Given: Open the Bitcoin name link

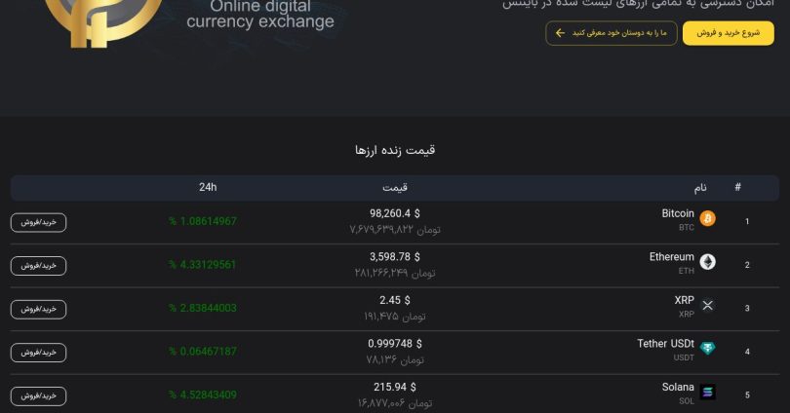Looking at the screenshot, I should pos(678,213).
